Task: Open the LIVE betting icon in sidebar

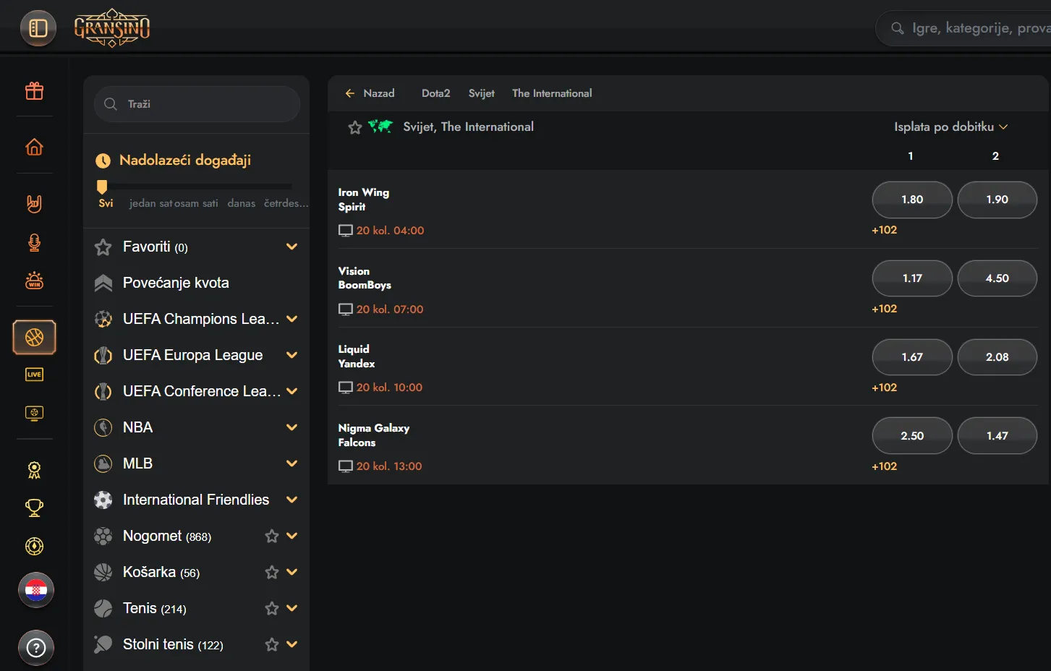Action: click(x=34, y=375)
